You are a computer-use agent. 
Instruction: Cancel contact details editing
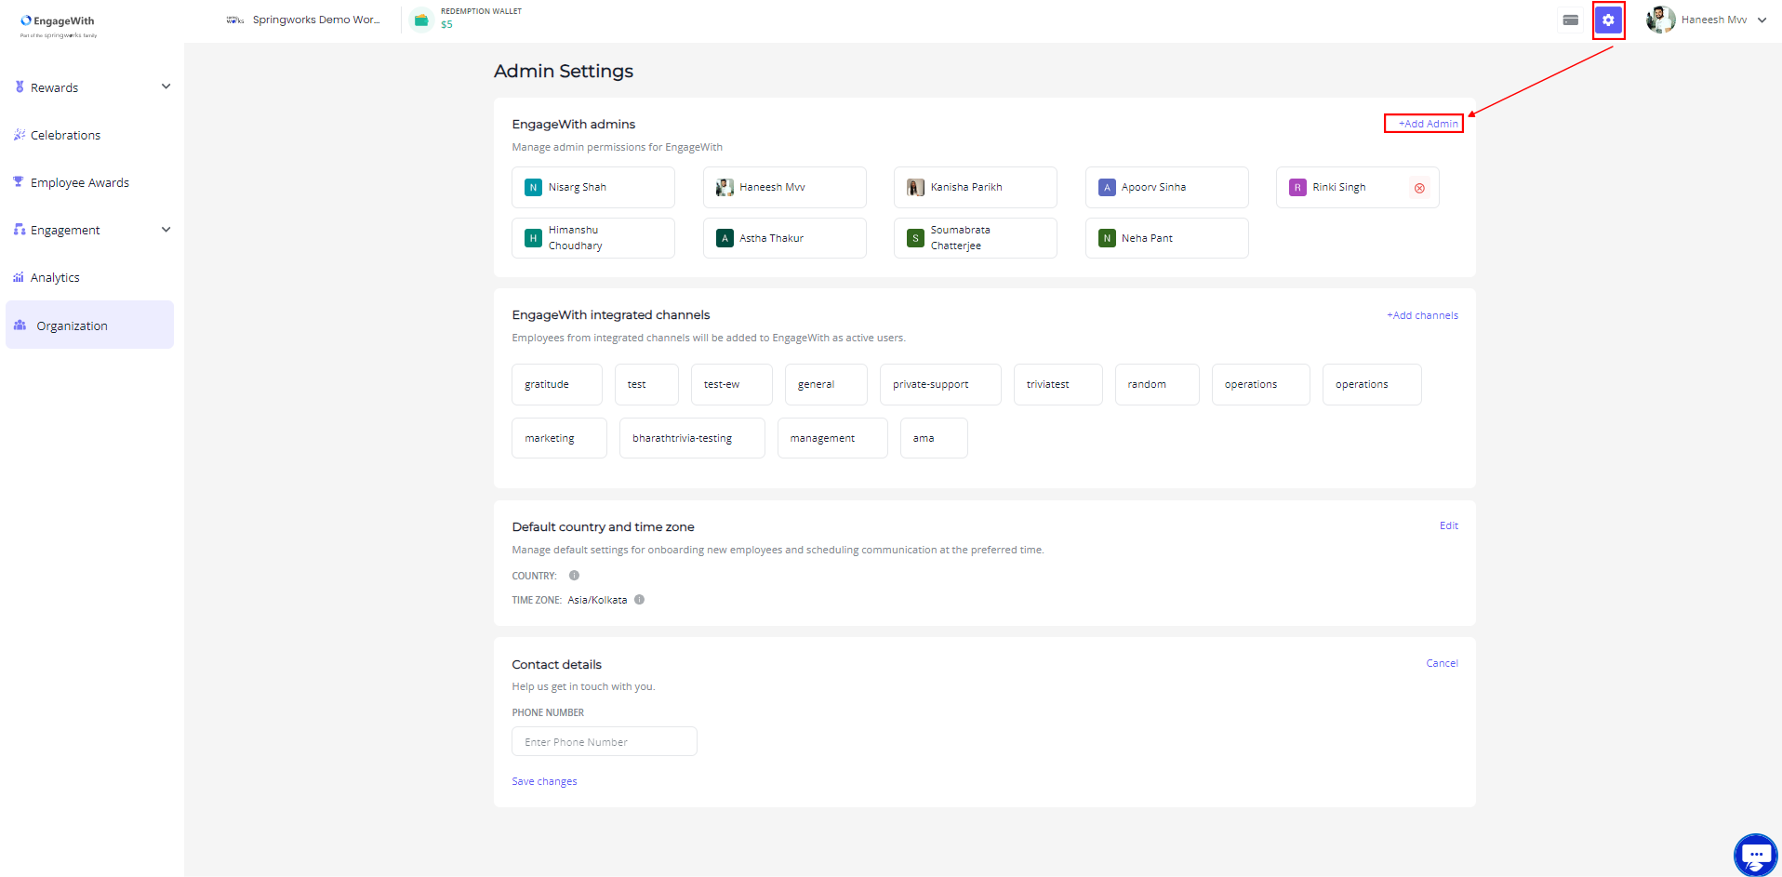pyautogui.click(x=1442, y=663)
